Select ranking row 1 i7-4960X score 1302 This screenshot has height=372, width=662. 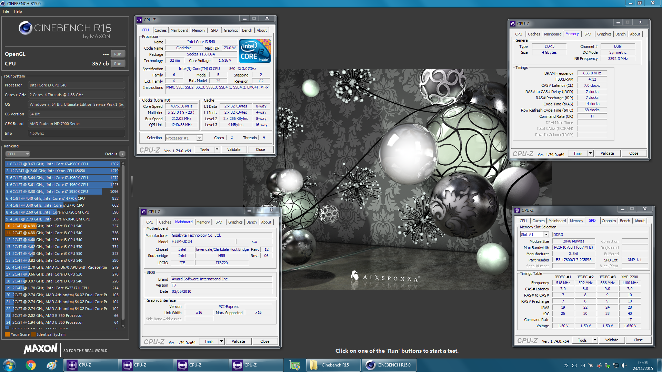(62, 164)
